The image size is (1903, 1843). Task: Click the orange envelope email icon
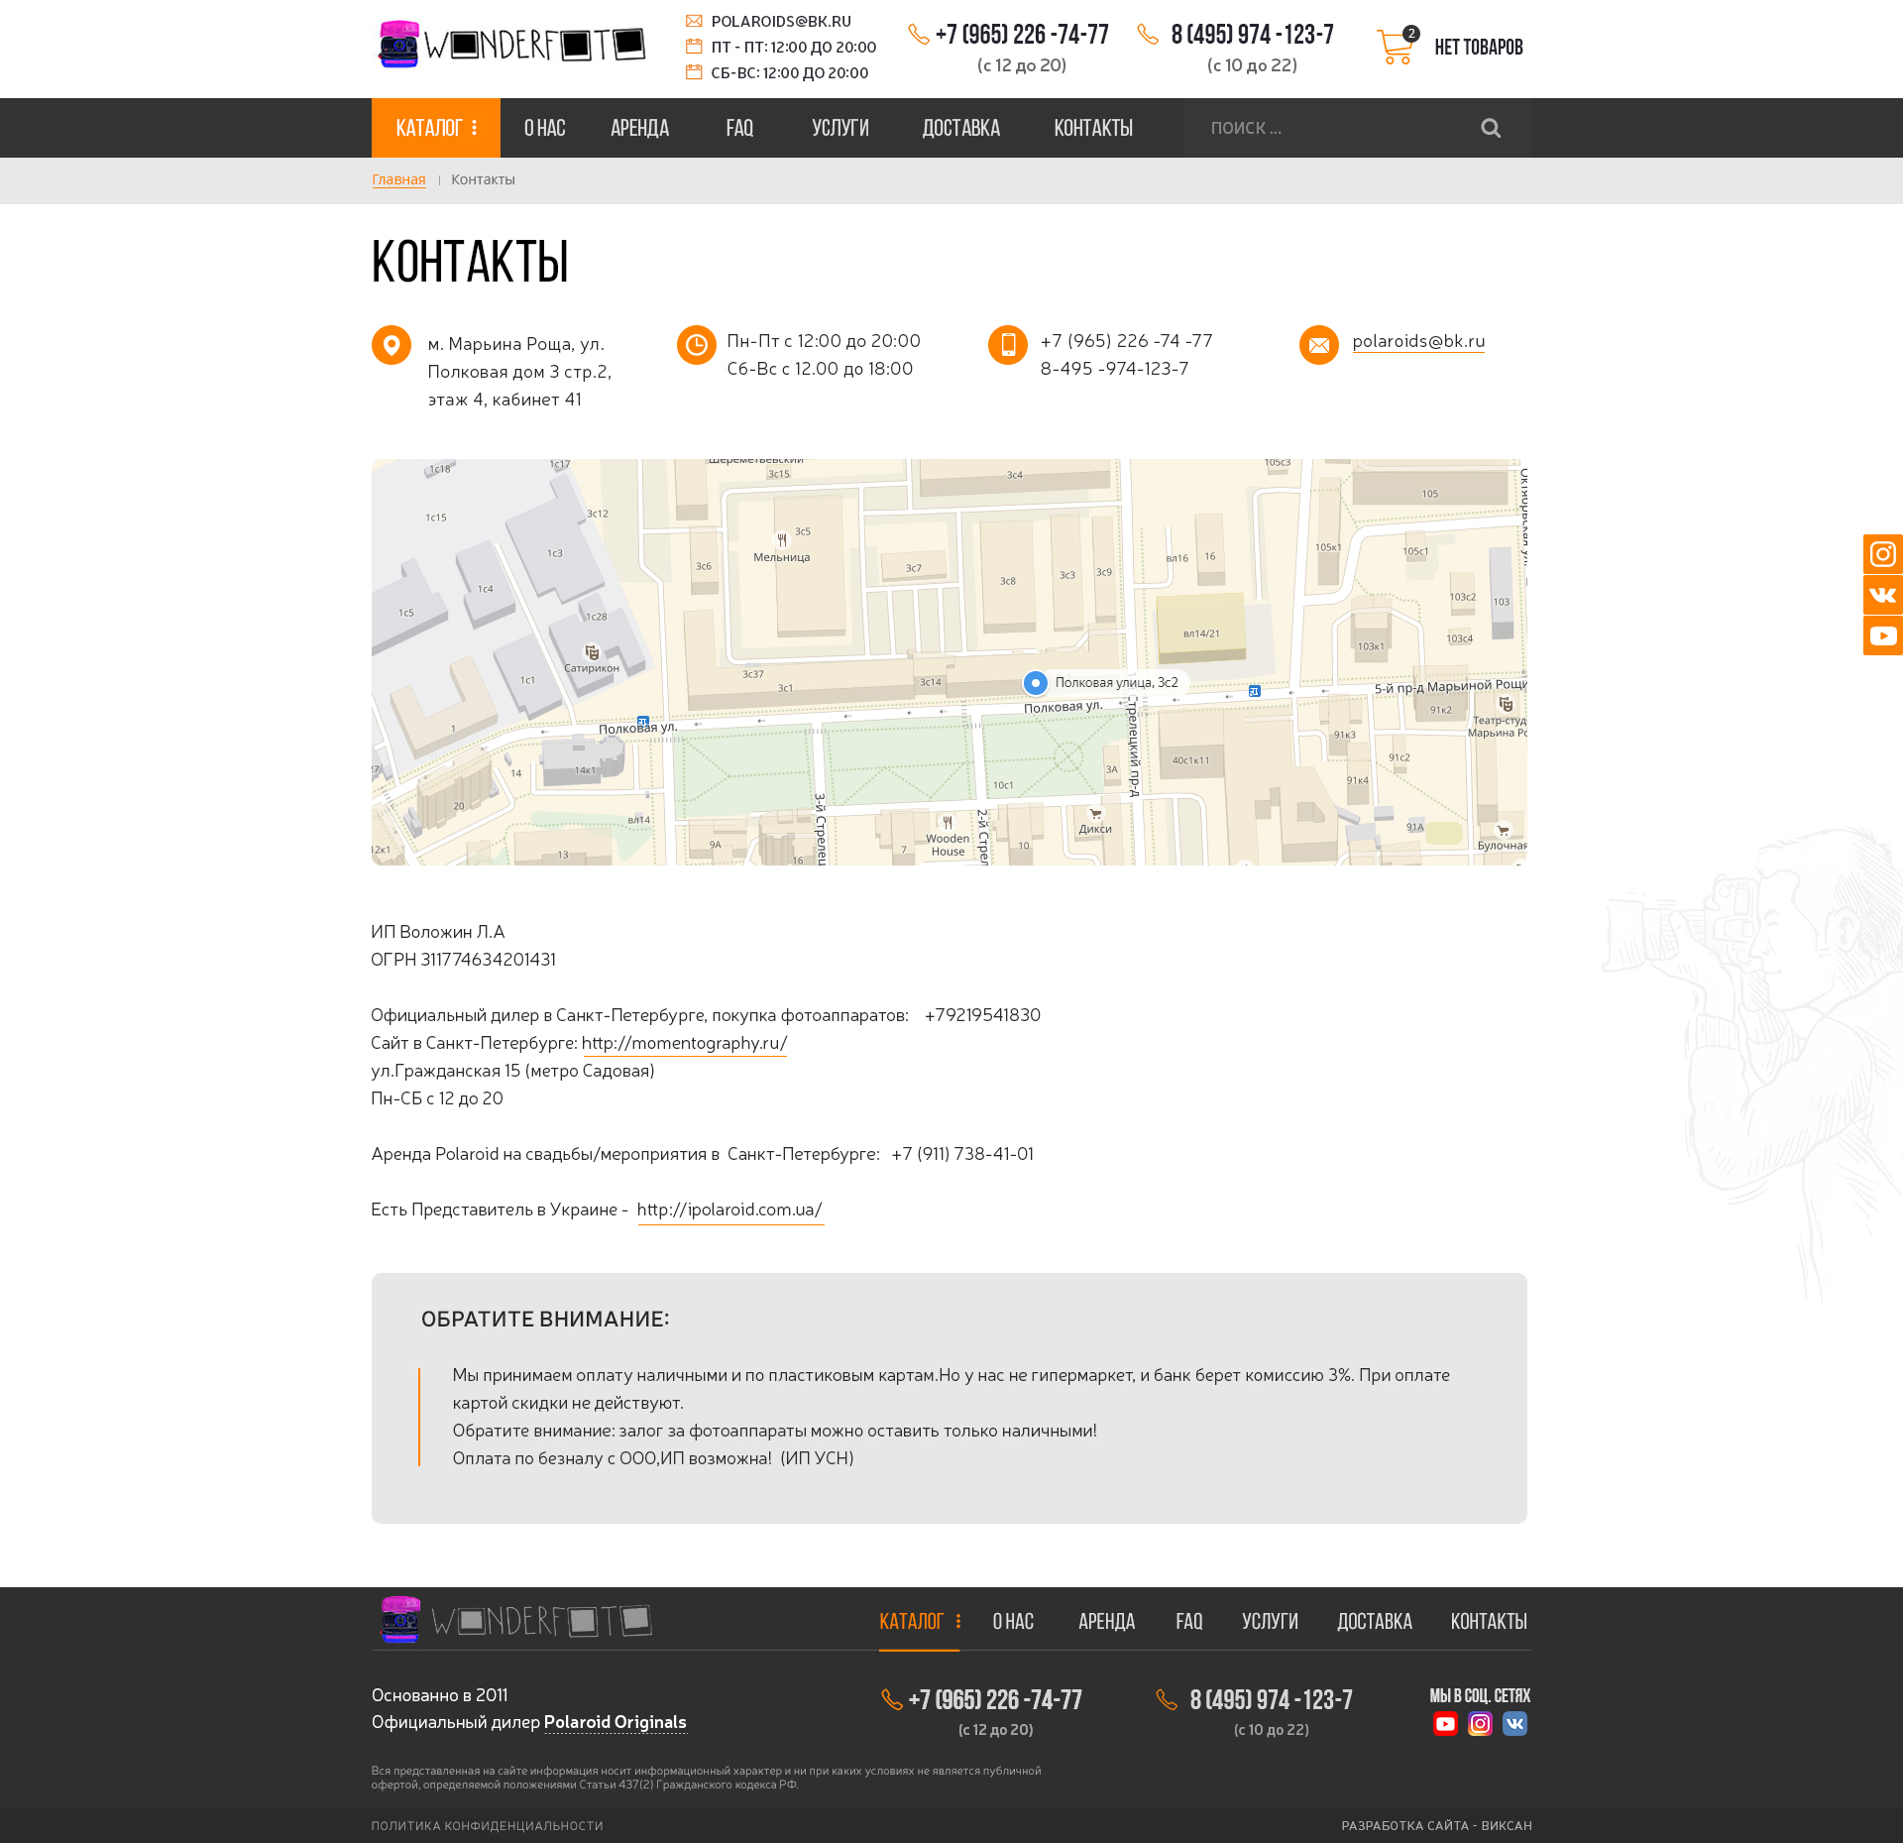point(1318,345)
